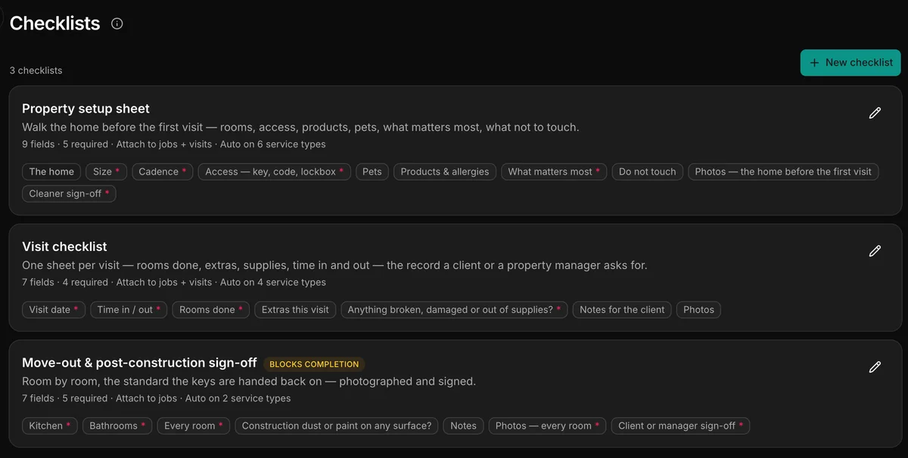The image size is (908, 458).
Task: Select the 'Pets' field chip
Action: pos(372,172)
